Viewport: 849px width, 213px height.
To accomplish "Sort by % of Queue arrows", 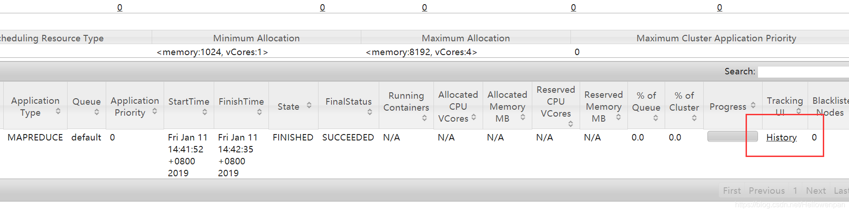I will (655, 118).
